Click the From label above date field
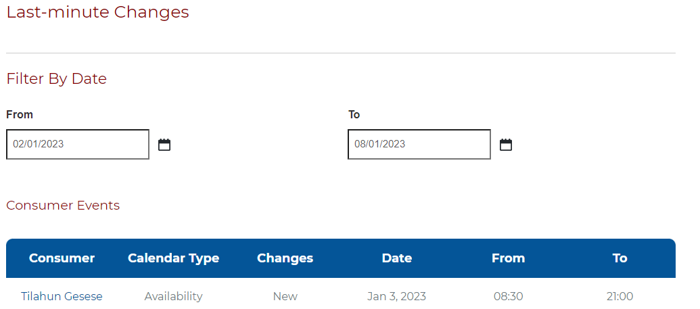The image size is (700, 309). click(20, 115)
